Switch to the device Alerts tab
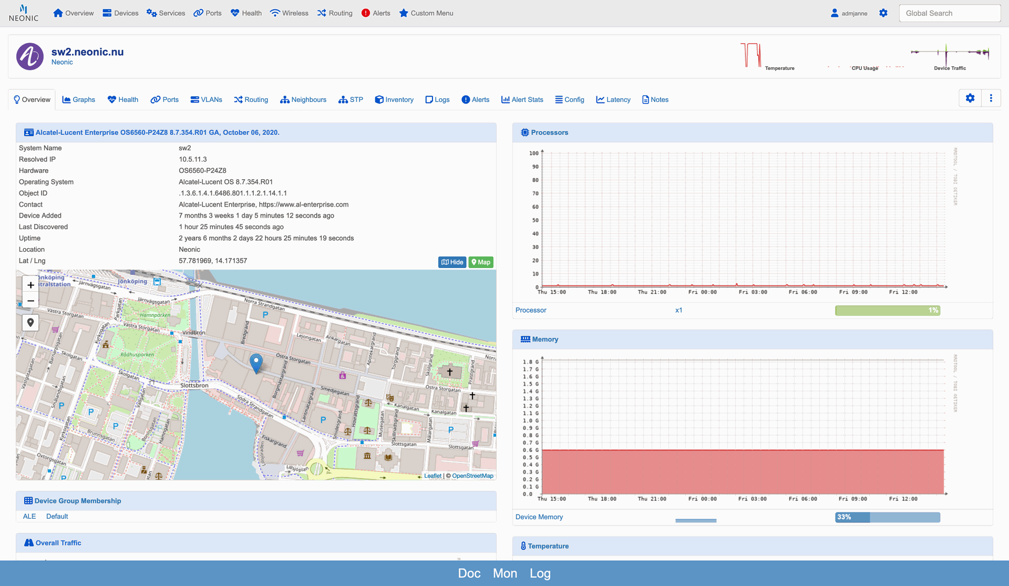Screen dimensions: 1009x586 [475, 99]
